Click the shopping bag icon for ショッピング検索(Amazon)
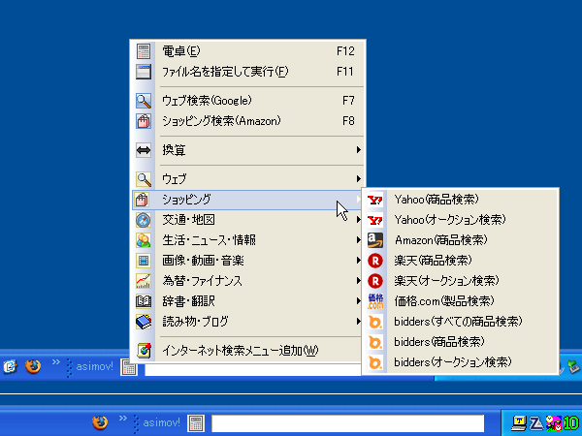The image size is (582, 436). click(x=144, y=121)
